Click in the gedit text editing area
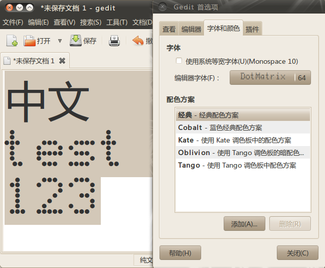This screenshot has height=268, width=325. pyautogui.click(x=78, y=161)
